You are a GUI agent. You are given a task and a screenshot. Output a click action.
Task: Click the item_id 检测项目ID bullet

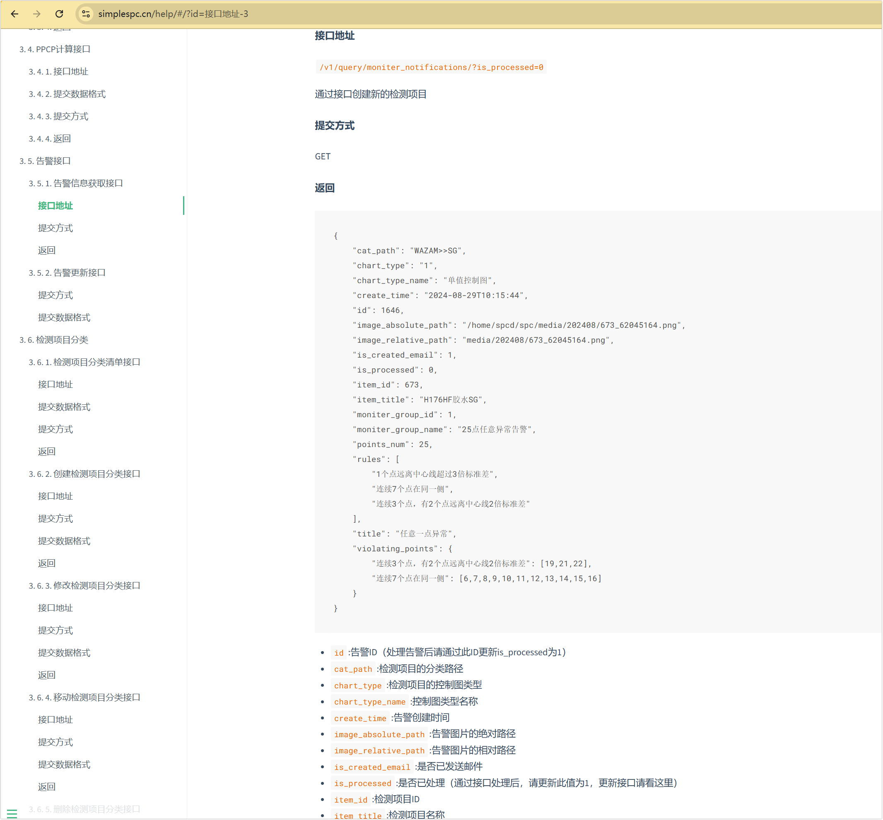point(376,800)
